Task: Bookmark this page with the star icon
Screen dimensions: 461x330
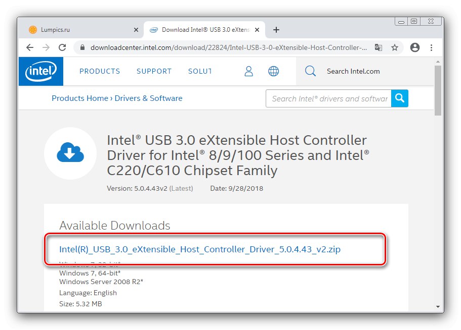Action: coord(395,47)
